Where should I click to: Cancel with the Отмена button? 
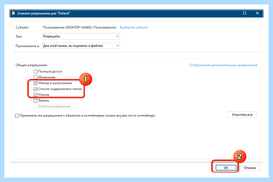click(250, 168)
